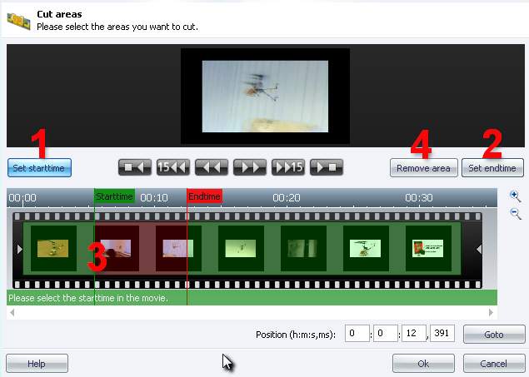Skip back 15 seconds

click(x=173, y=167)
